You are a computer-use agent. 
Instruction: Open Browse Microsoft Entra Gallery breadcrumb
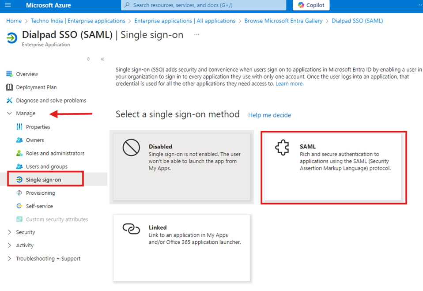tap(283, 21)
